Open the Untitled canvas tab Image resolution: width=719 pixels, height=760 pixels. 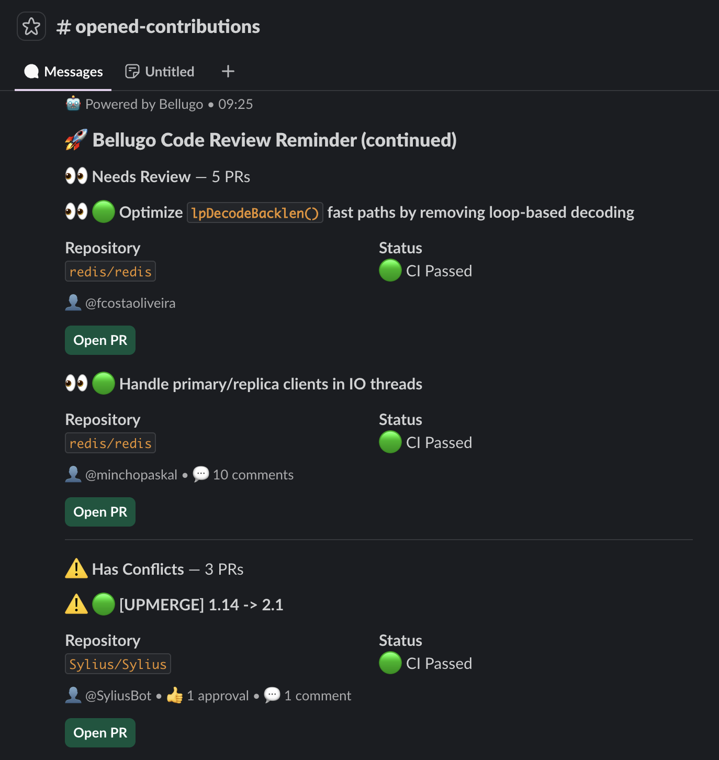[160, 72]
